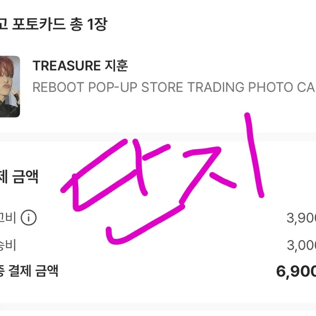This screenshot has width=316, height=316.
Task: Select the 3,900 fee amount
Action: [301, 218]
